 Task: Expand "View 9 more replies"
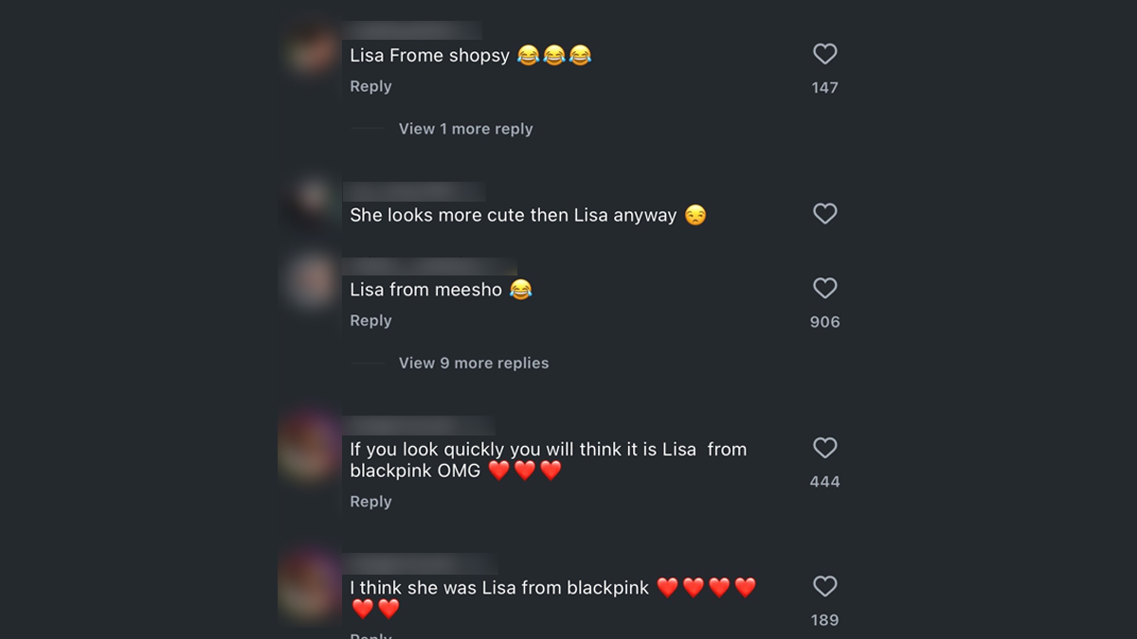point(473,364)
